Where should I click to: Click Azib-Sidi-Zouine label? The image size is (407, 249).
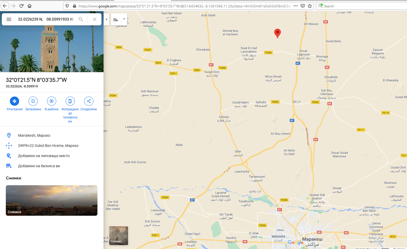click(135, 162)
